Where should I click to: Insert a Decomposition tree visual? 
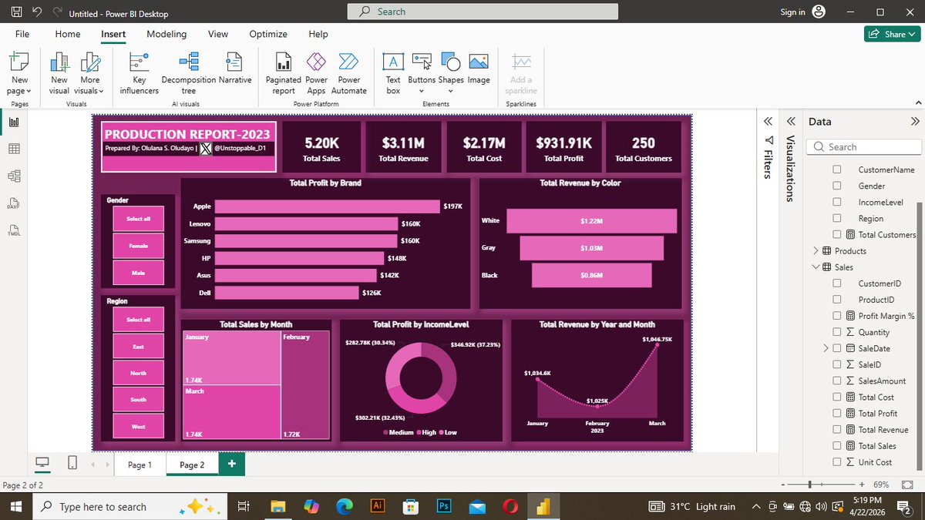(188, 74)
